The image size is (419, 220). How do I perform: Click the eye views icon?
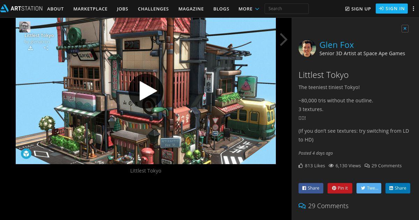pyautogui.click(x=331, y=166)
